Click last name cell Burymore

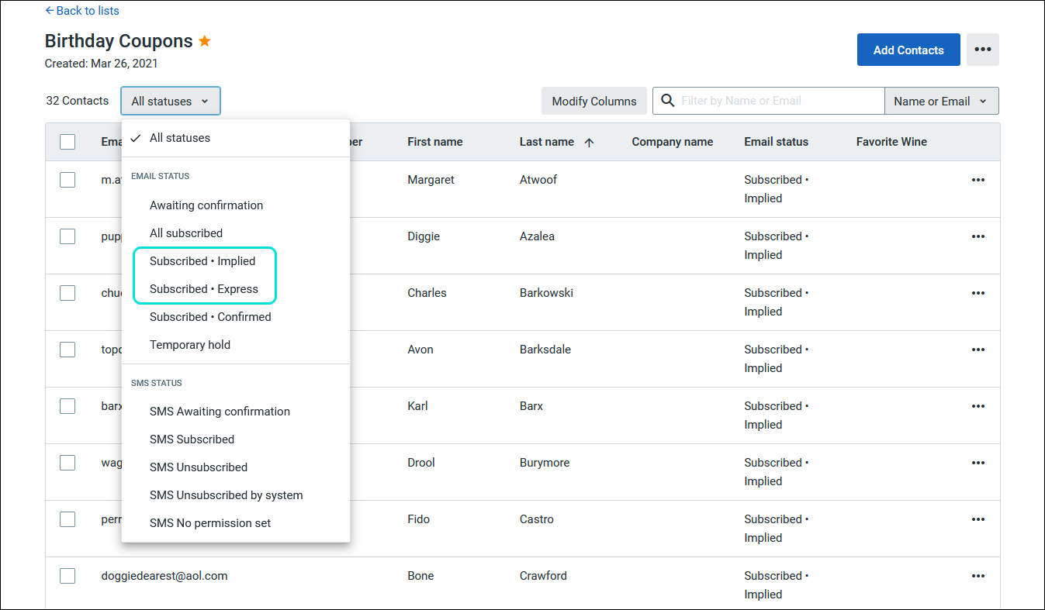(545, 463)
